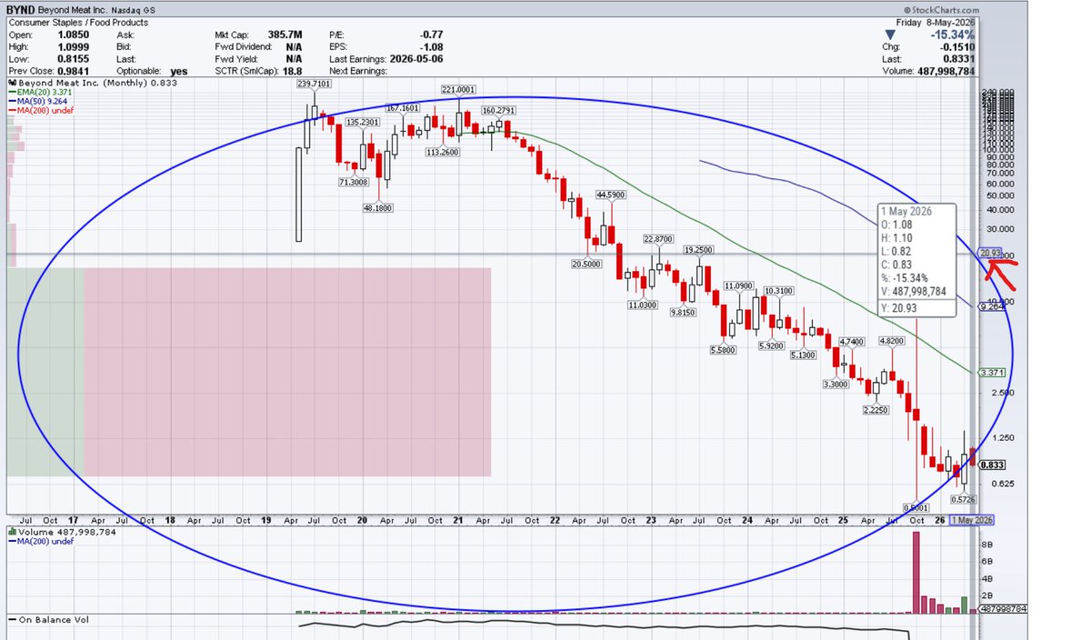The height and width of the screenshot is (640, 1091).
Task: Click the 9.264 MA axis tag
Action: (x=990, y=307)
